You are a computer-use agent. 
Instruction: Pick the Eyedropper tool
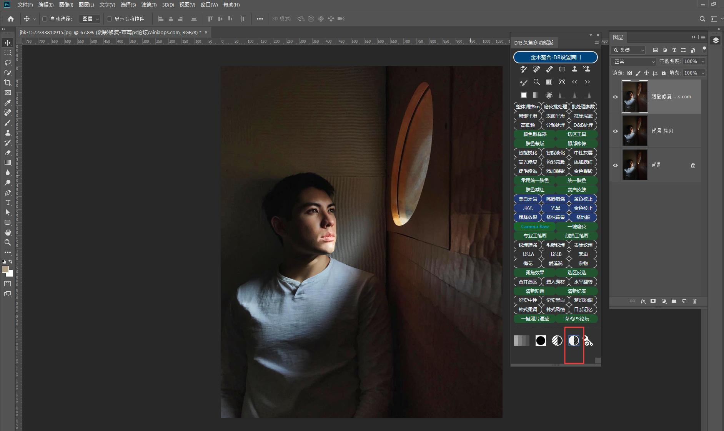pyautogui.click(x=8, y=103)
